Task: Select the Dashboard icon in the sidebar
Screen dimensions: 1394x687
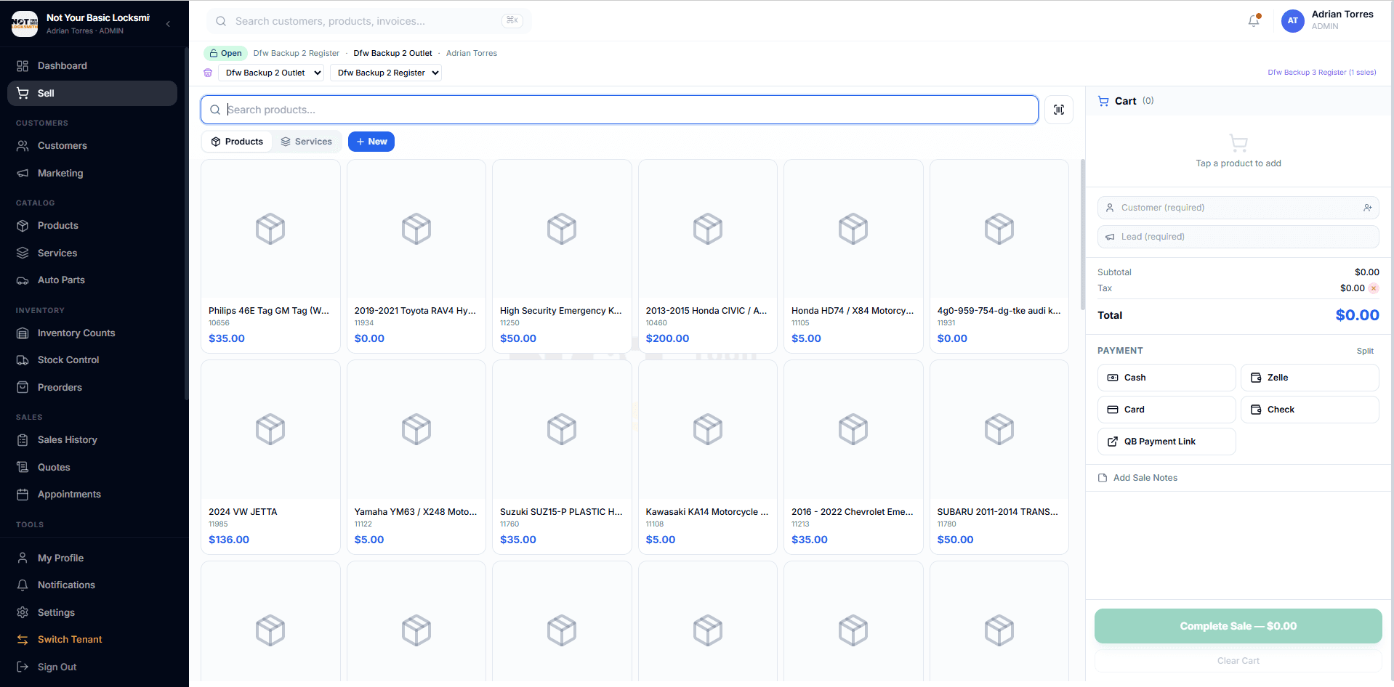Action: 23,65
